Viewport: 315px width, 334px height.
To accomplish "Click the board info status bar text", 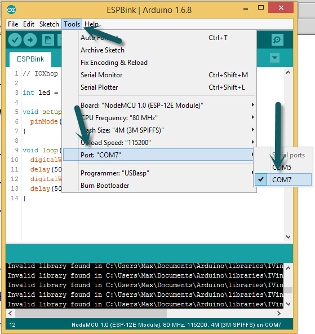I will [x=176, y=324].
